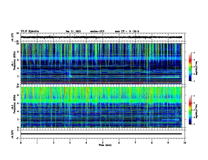Click time axis tick label "5"
The width and height of the screenshot is (208, 160).
point(103,143)
